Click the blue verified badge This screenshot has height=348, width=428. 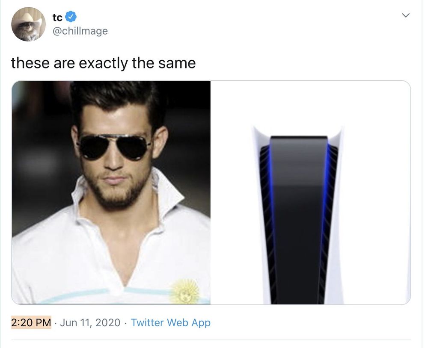pyautogui.click(x=71, y=17)
